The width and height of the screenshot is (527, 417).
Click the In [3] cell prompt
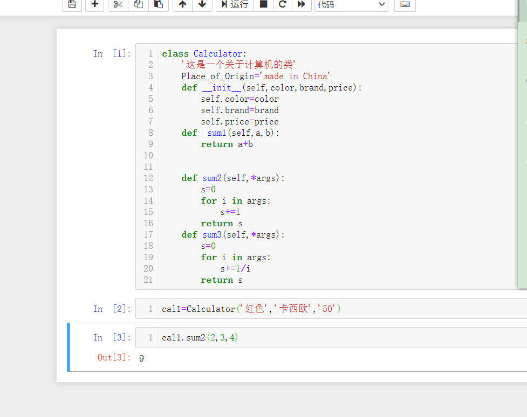pos(112,337)
